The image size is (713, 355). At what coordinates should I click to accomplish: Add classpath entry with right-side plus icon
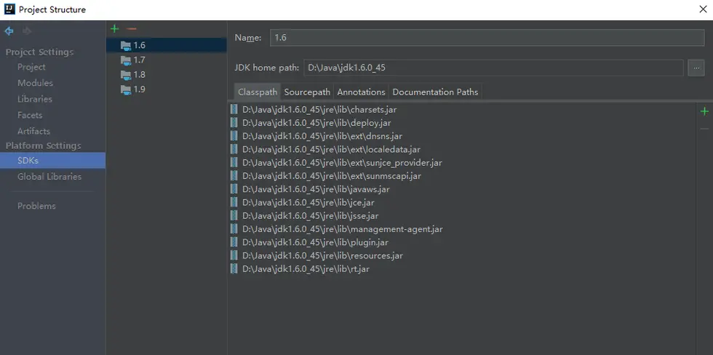tap(704, 111)
